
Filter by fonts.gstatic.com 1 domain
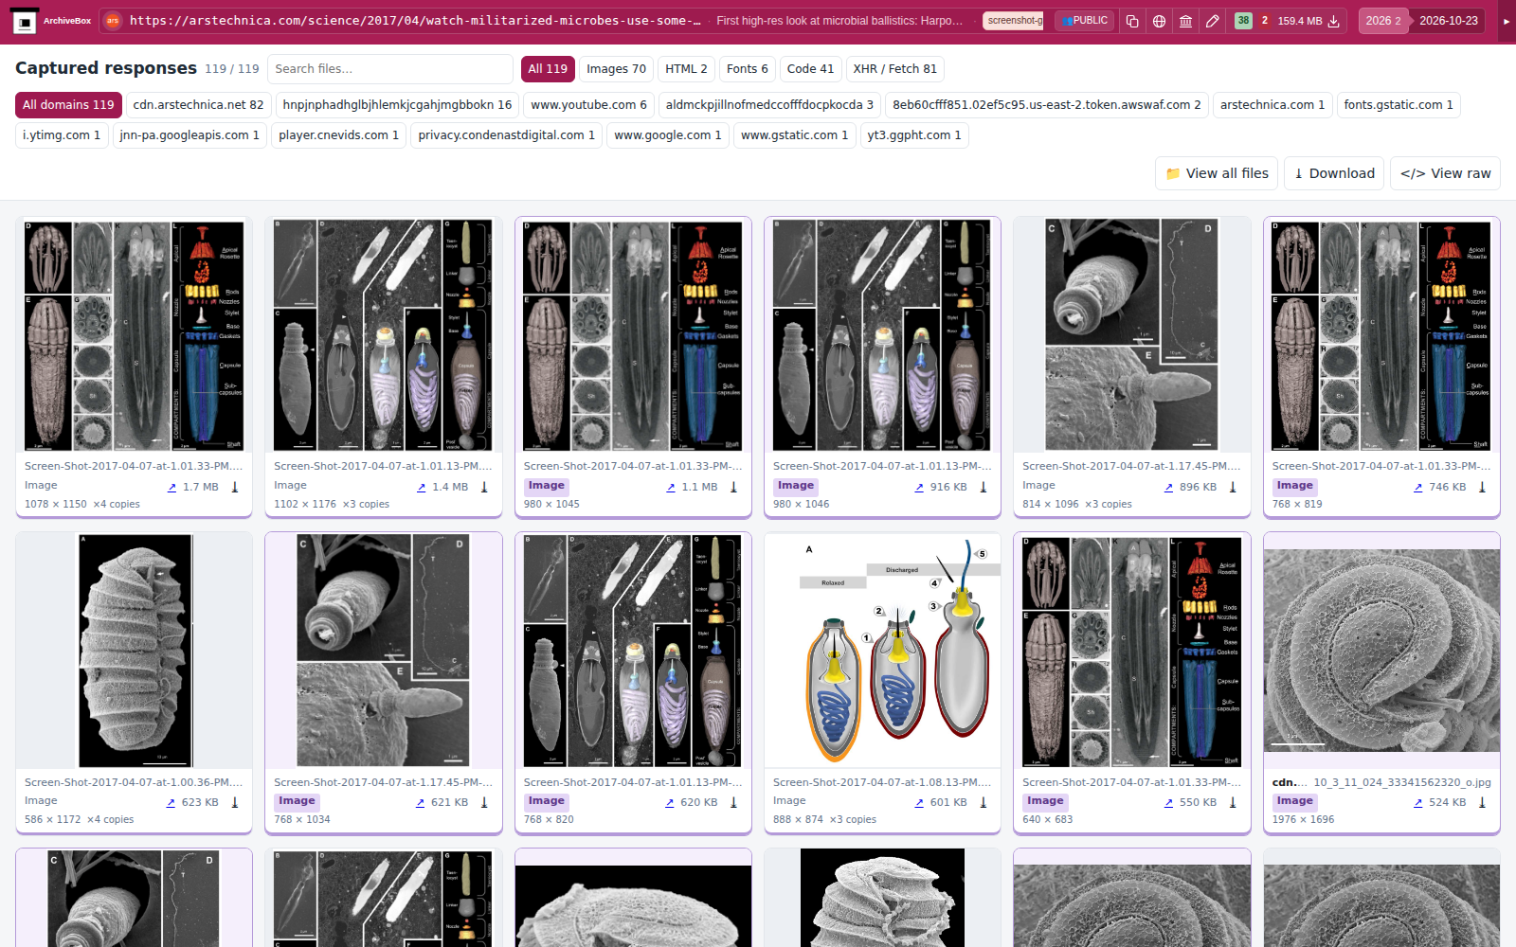coord(1398,105)
